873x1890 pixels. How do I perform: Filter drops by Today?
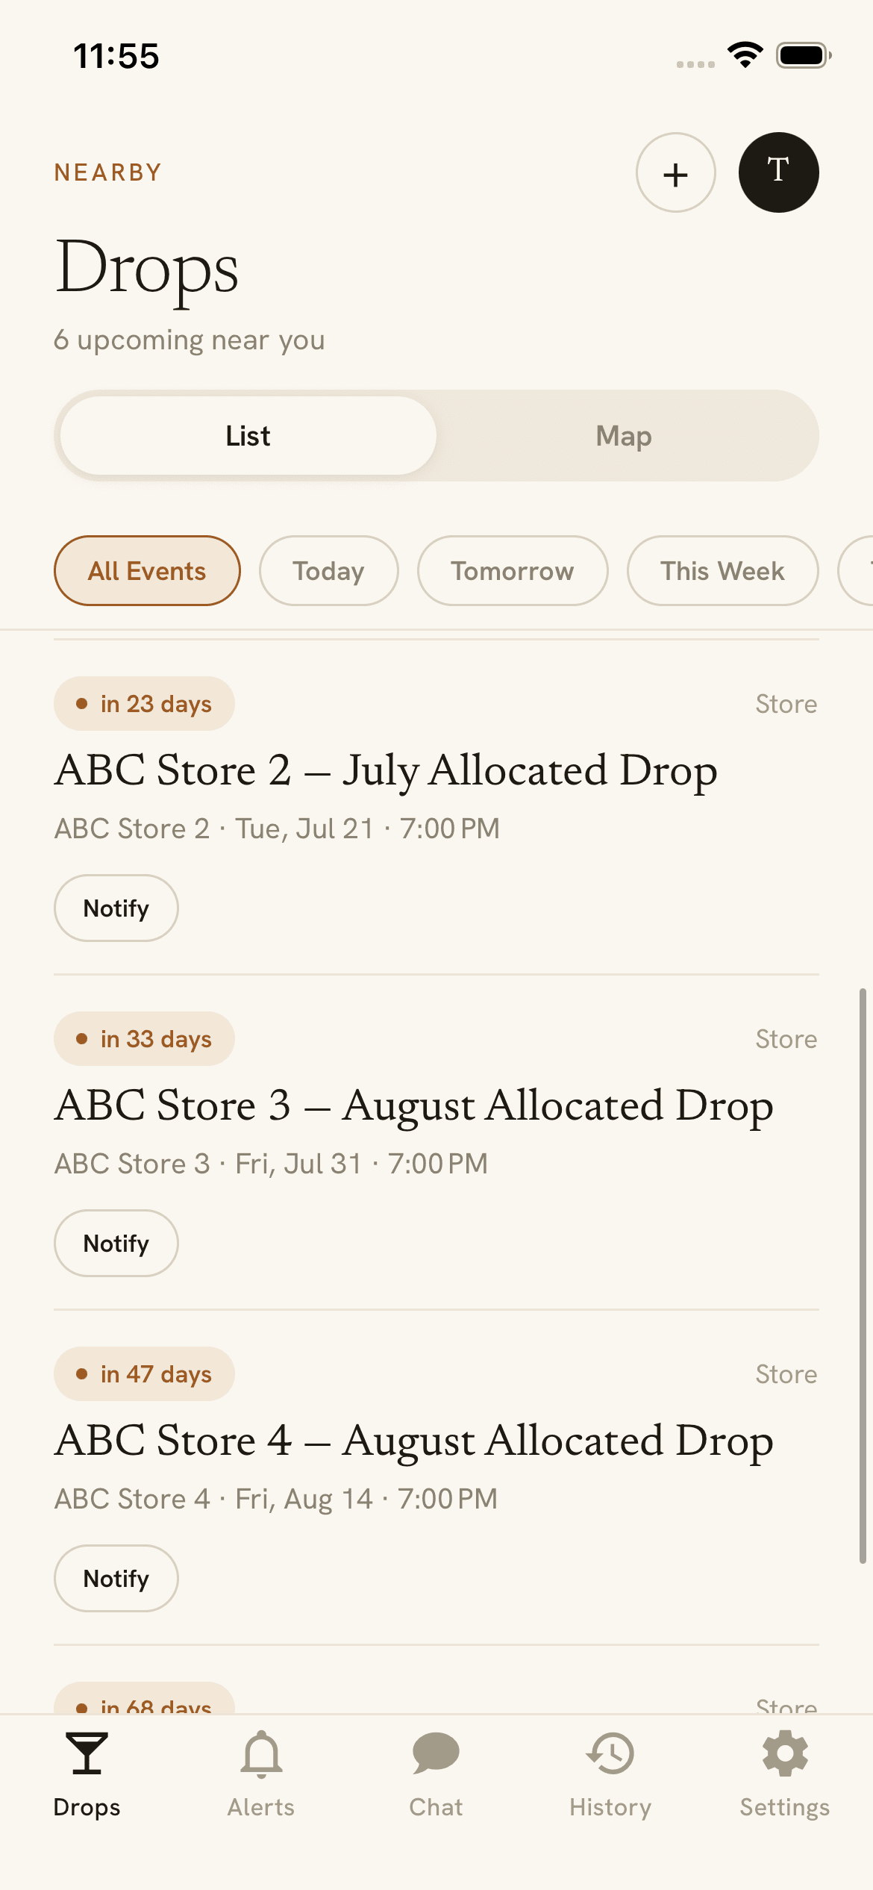tap(328, 571)
